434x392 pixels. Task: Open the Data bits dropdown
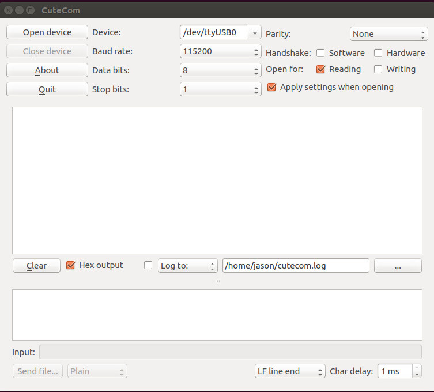(221, 70)
